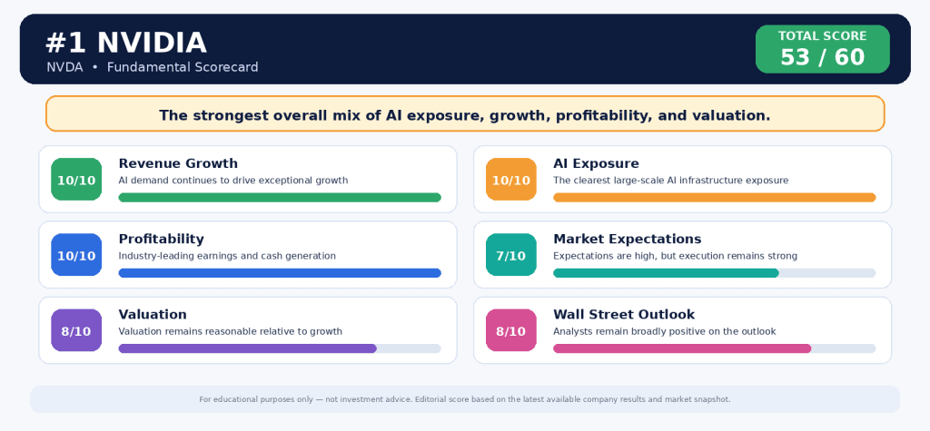Click the Wall Street Outlook card title
The image size is (930, 431).
[624, 314]
